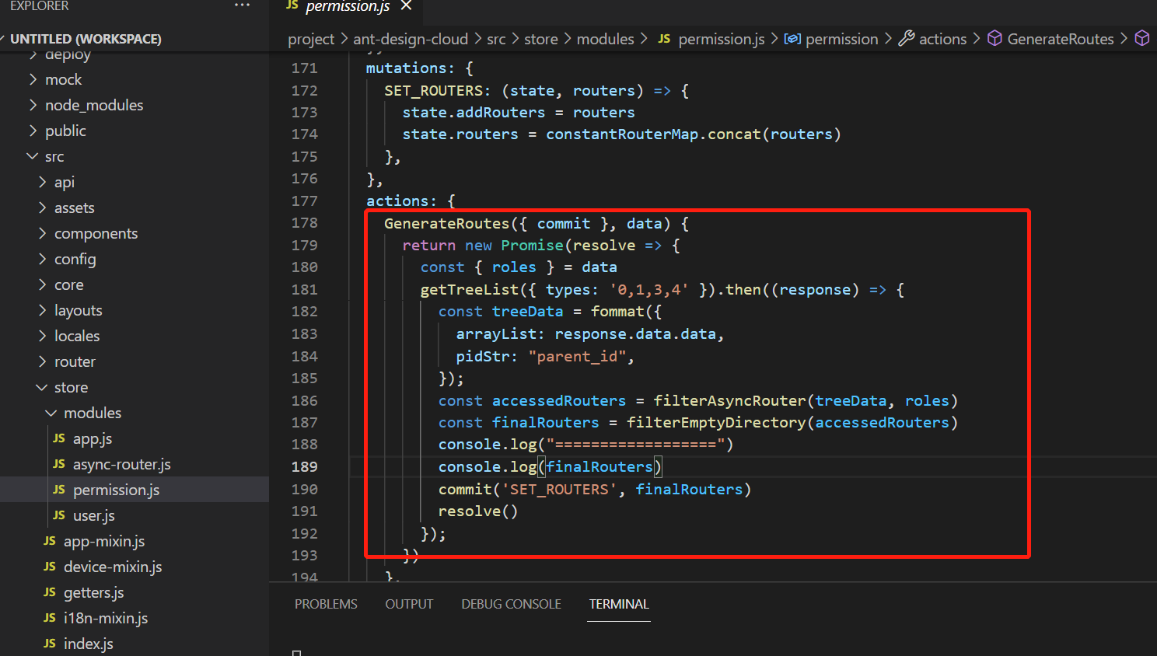Collapse the modules folder

pos(93,413)
